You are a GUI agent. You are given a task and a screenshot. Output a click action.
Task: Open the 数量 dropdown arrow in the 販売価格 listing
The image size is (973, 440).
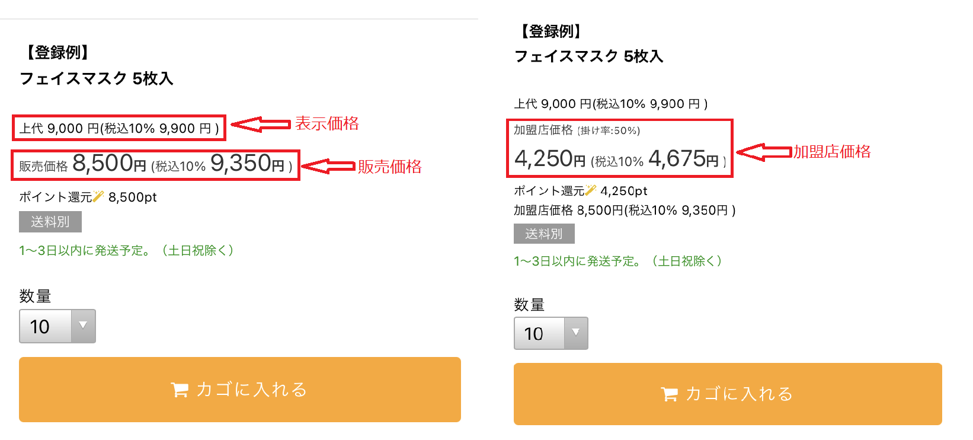pos(83,326)
